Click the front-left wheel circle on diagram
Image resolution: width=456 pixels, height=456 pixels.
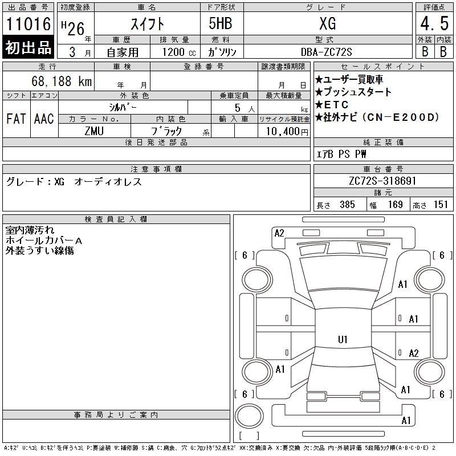click(x=257, y=280)
